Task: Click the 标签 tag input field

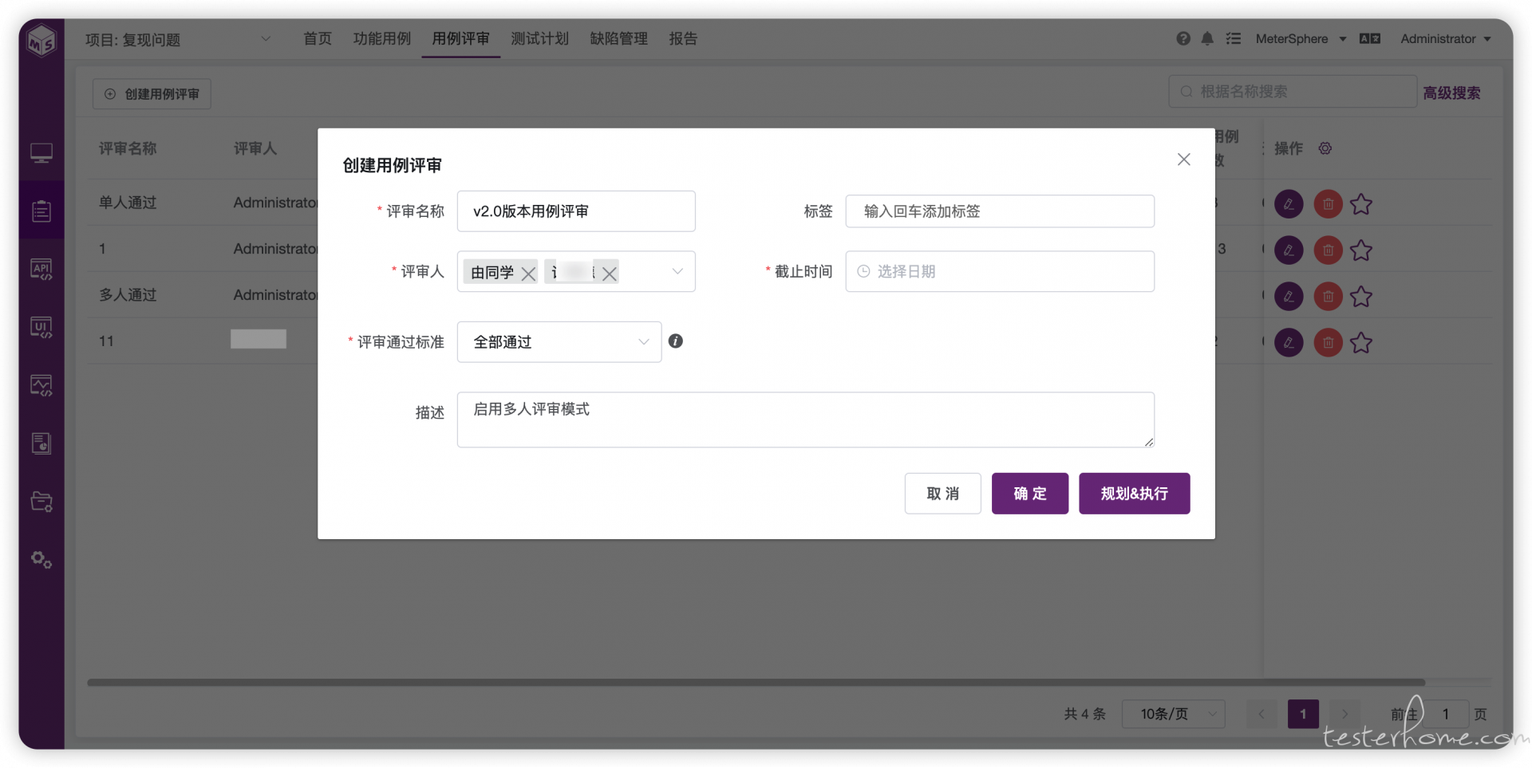Action: (1000, 211)
